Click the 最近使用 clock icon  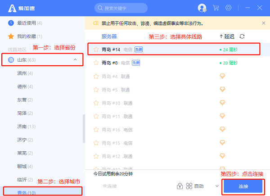point(11,23)
